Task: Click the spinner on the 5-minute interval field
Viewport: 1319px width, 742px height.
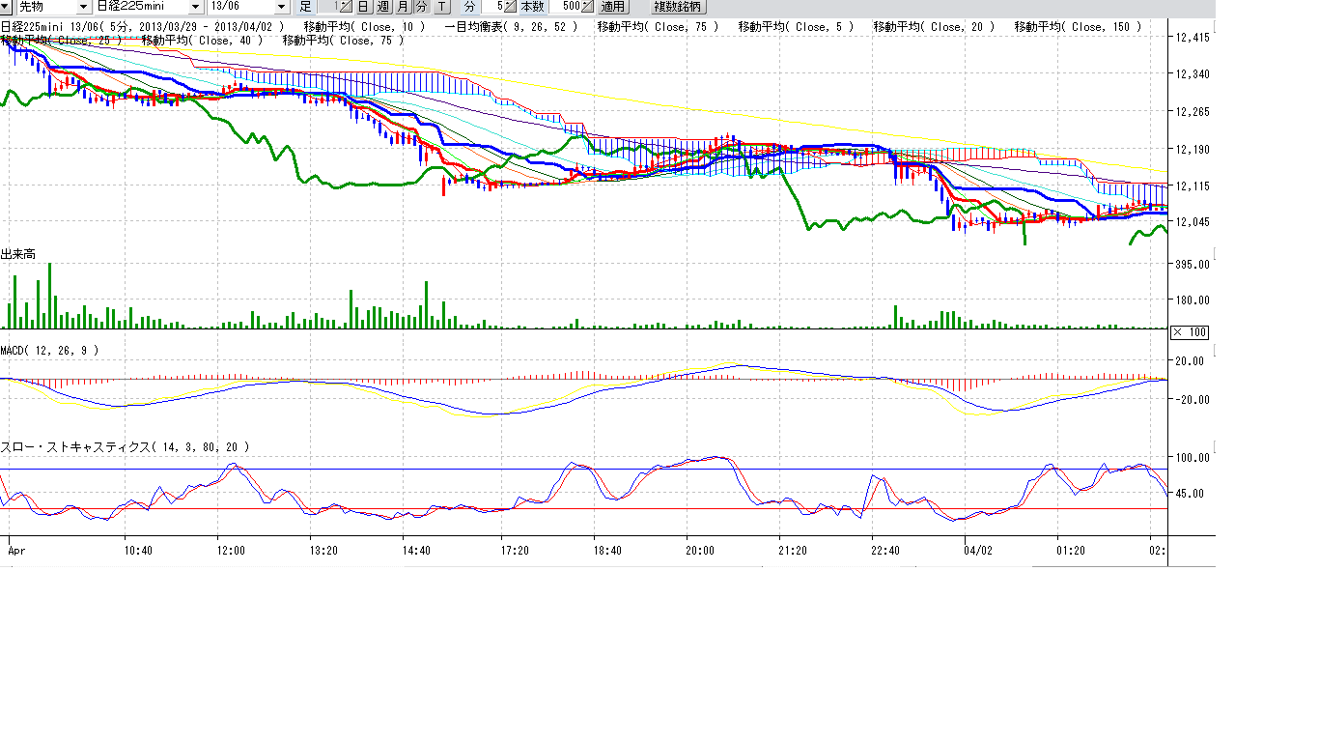Action: coord(509,7)
